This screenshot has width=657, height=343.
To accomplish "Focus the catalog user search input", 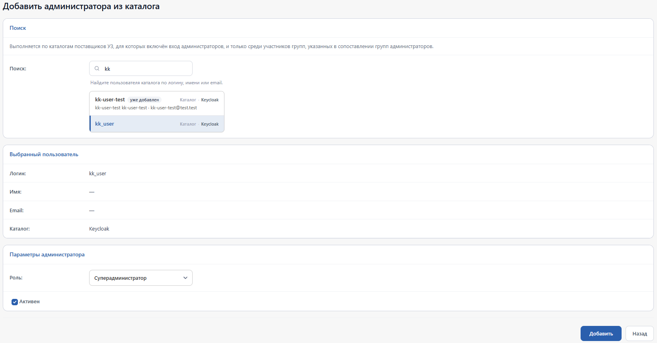I will [x=141, y=68].
